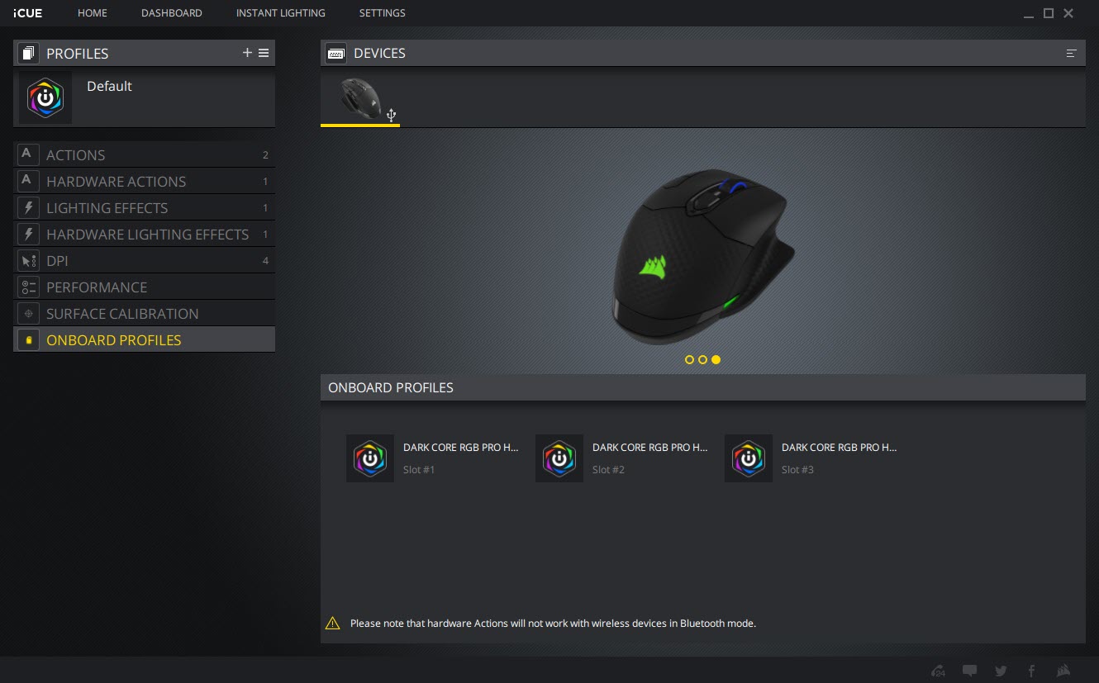
Task: Click the Devices panel keyboard icon
Action: pos(335,53)
